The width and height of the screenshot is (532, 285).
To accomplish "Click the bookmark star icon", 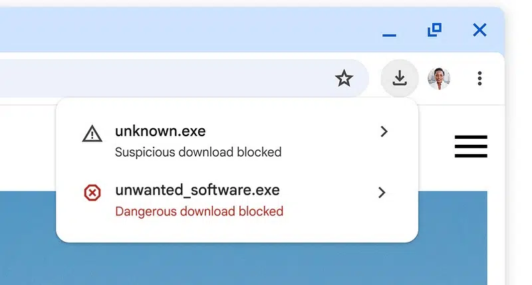I will [x=344, y=79].
